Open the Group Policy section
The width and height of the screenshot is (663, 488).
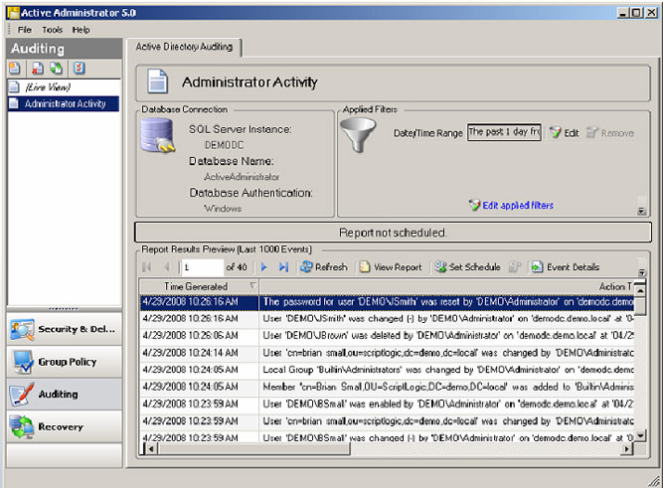tap(65, 362)
